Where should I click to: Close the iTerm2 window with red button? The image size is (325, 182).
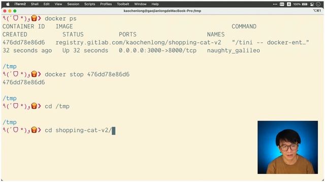tap(5, 11)
